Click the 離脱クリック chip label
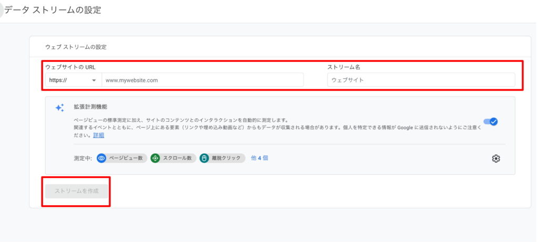538x242 pixels. coord(226,158)
